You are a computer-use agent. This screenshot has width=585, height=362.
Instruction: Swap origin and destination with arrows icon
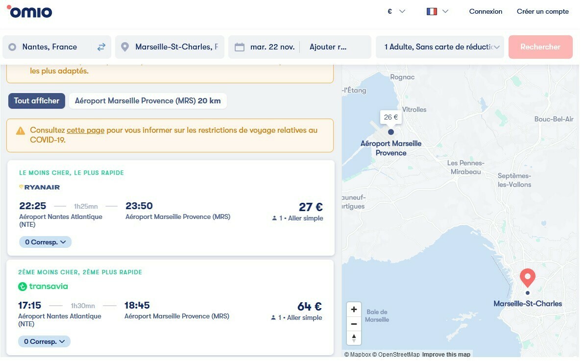click(101, 47)
